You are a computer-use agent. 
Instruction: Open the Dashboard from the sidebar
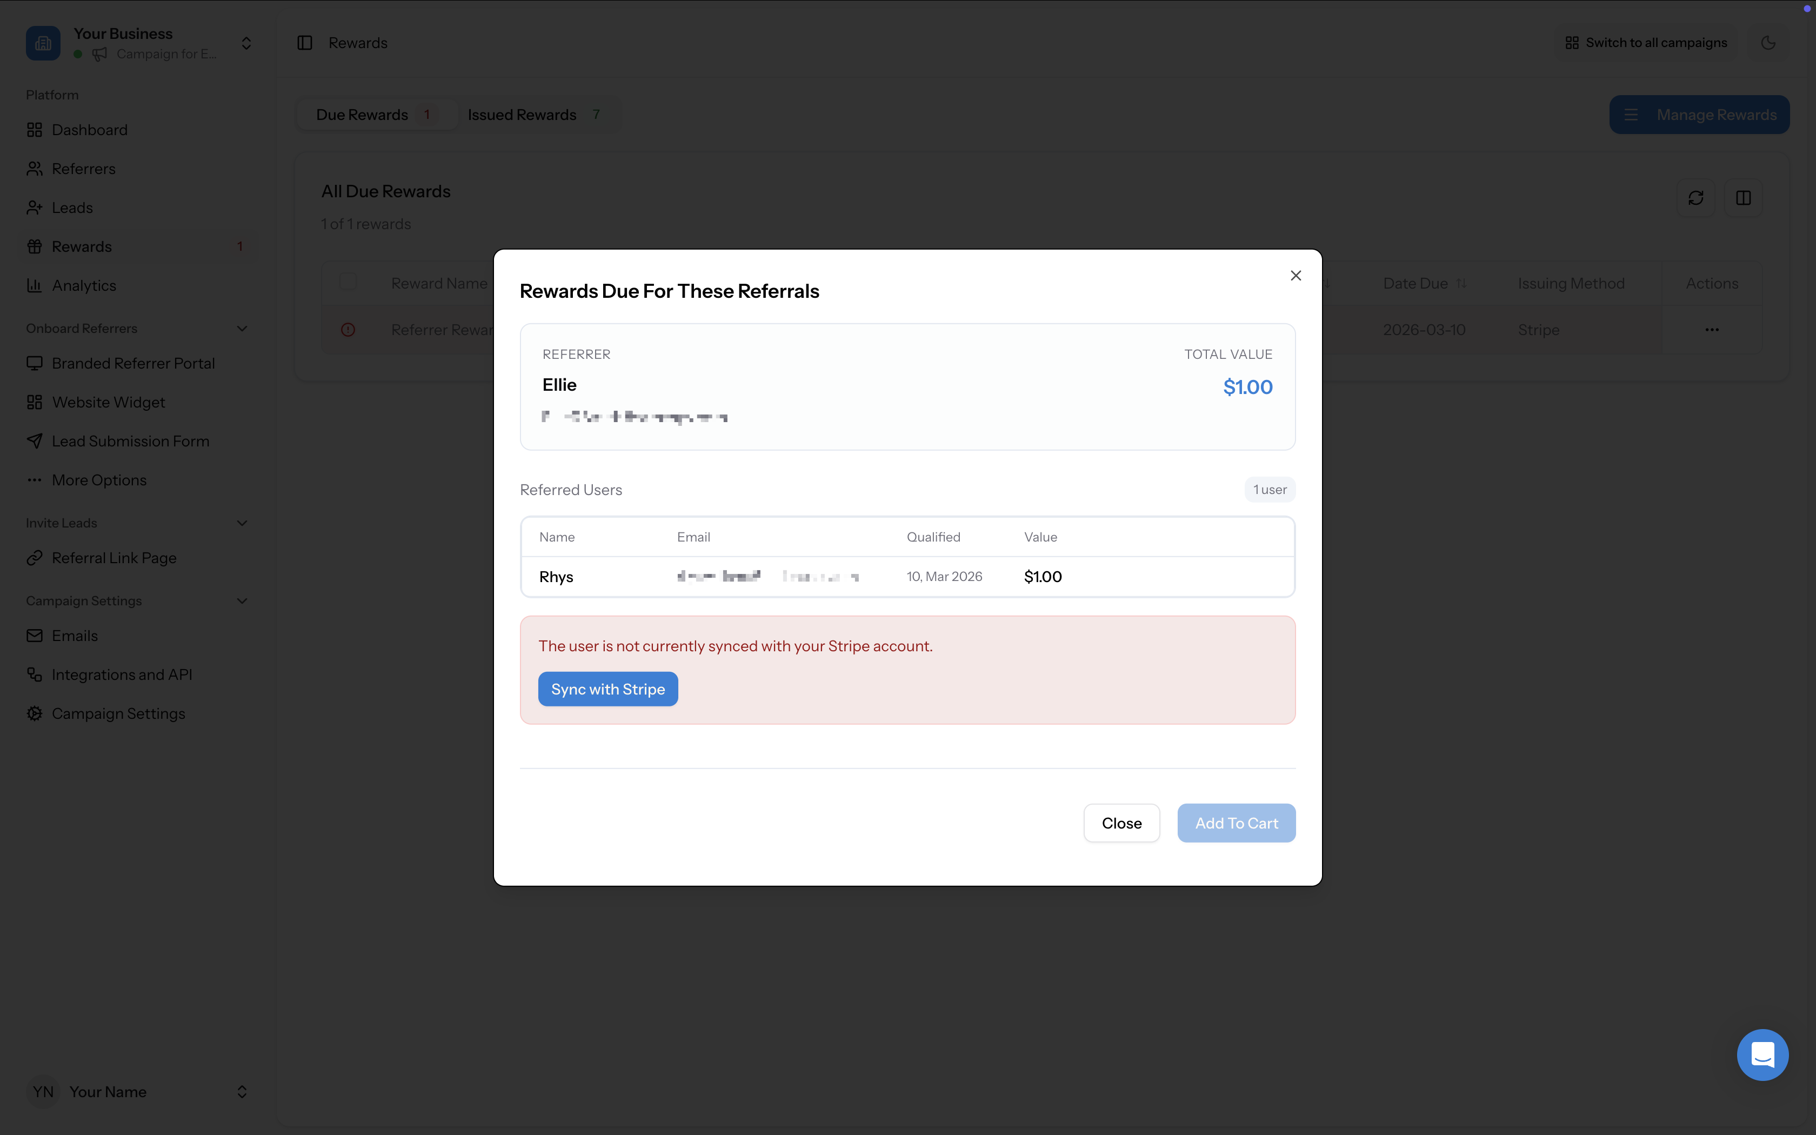tap(89, 129)
